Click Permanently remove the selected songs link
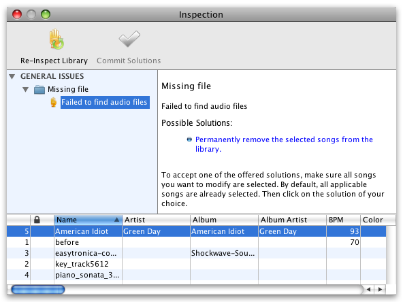This screenshot has width=403, height=302. pos(284,144)
